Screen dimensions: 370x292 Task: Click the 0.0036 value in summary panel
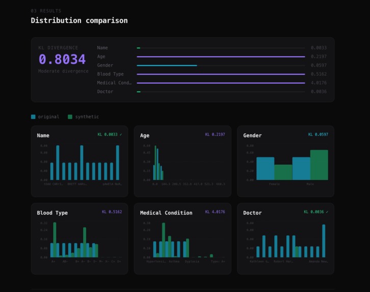319,92
